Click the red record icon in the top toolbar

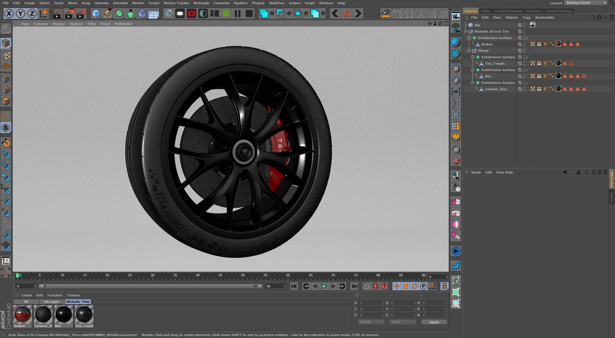click(x=192, y=13)
